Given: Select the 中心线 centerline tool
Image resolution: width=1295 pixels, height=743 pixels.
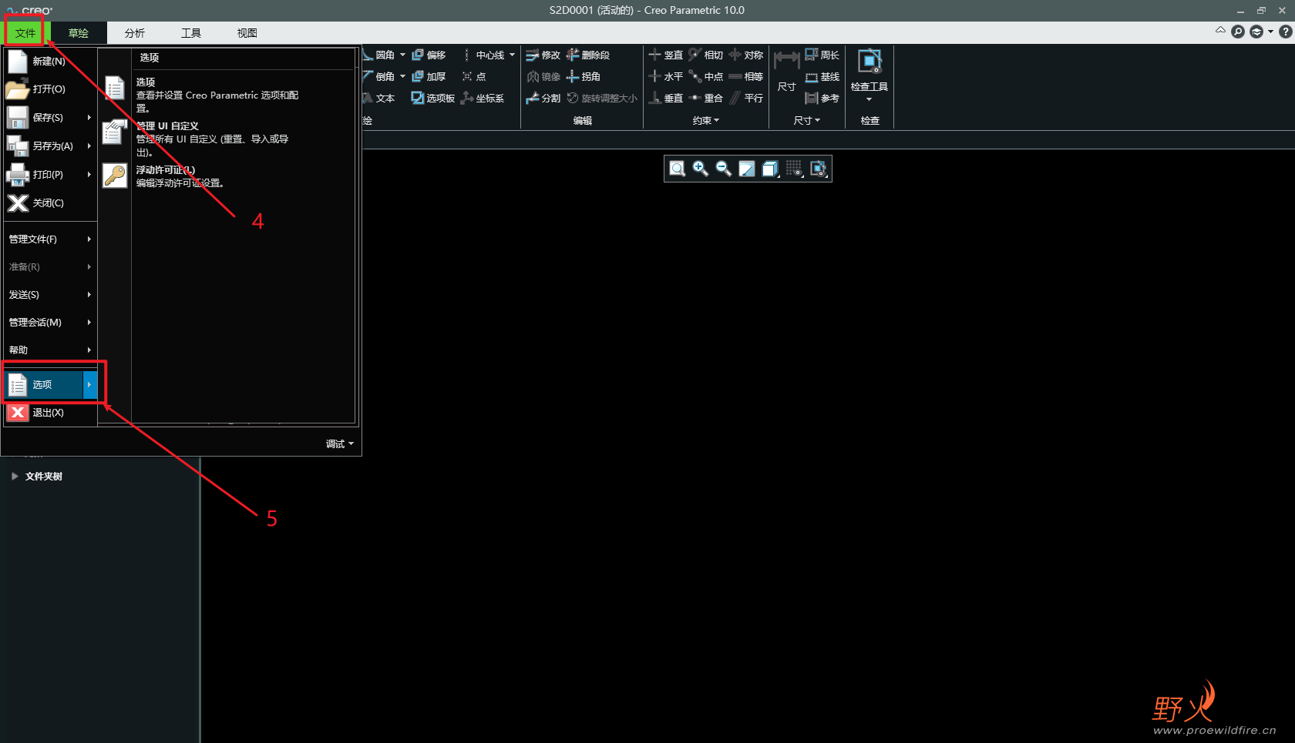Looking at the screenshot, I should [483, 55].
